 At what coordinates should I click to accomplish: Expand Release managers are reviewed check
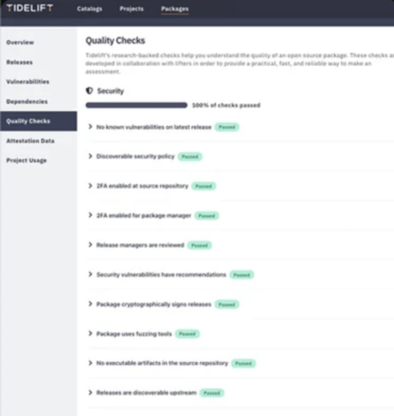point(90,245)
